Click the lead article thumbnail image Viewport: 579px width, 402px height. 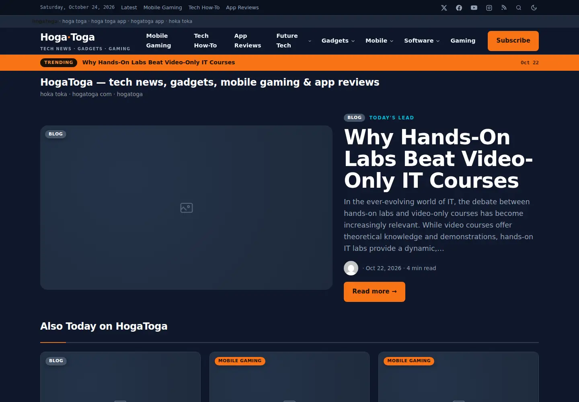click(x=186, y=207)
